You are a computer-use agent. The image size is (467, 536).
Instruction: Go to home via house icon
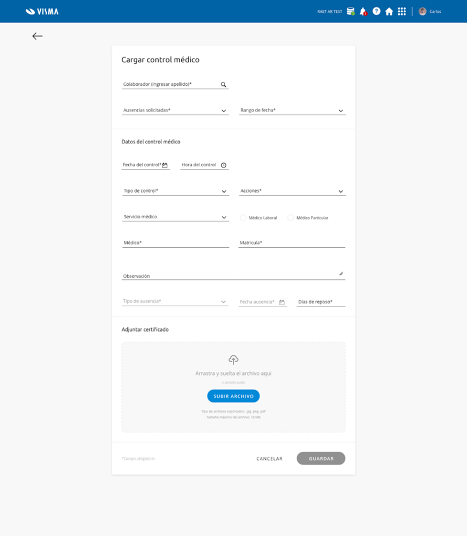click(x=389, y=11)
